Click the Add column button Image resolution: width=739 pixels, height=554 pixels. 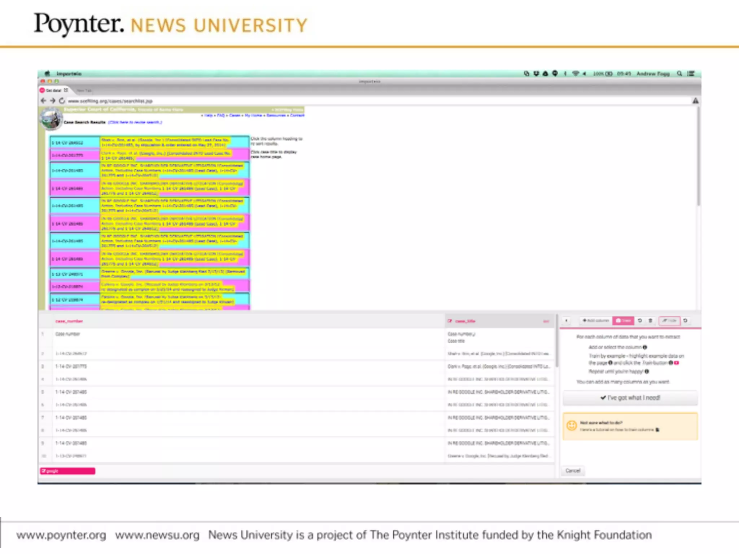pyautogui.click(x=595, y=321)
